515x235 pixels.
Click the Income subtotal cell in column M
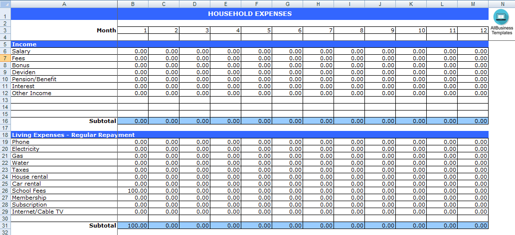point(473,121)
